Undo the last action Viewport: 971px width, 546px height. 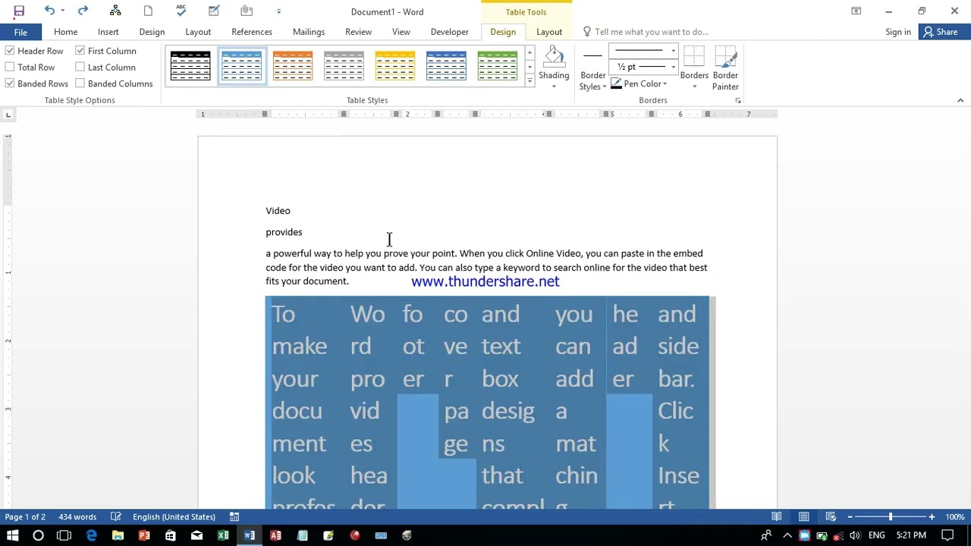pos(49,11)
